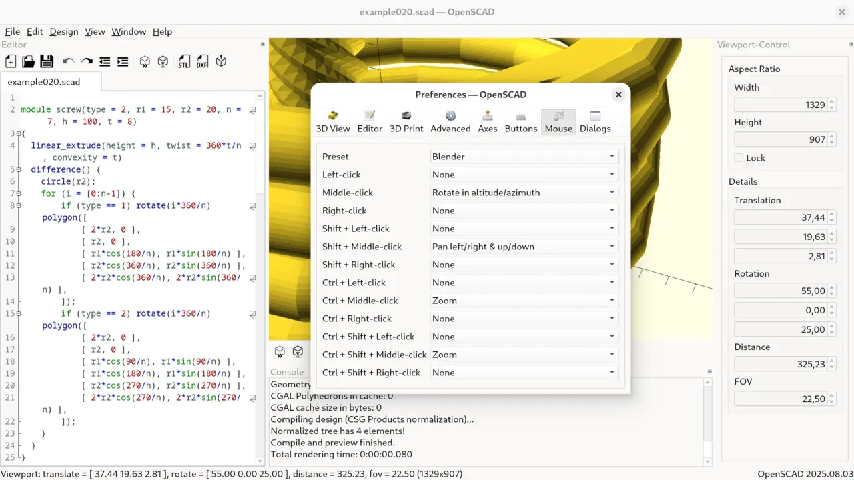Close the Preferences dialog

(618, 95)
